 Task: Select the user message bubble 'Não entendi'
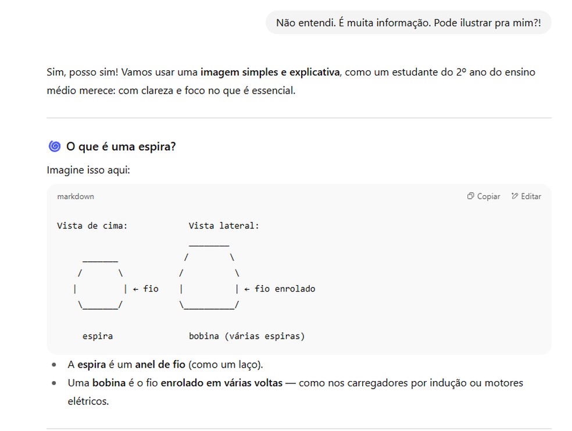408,23
